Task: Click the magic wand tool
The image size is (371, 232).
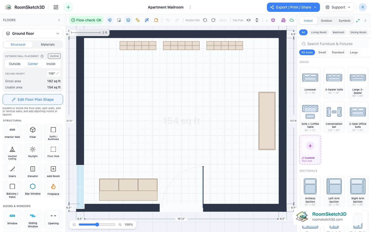Action: (x=147, y=20)
